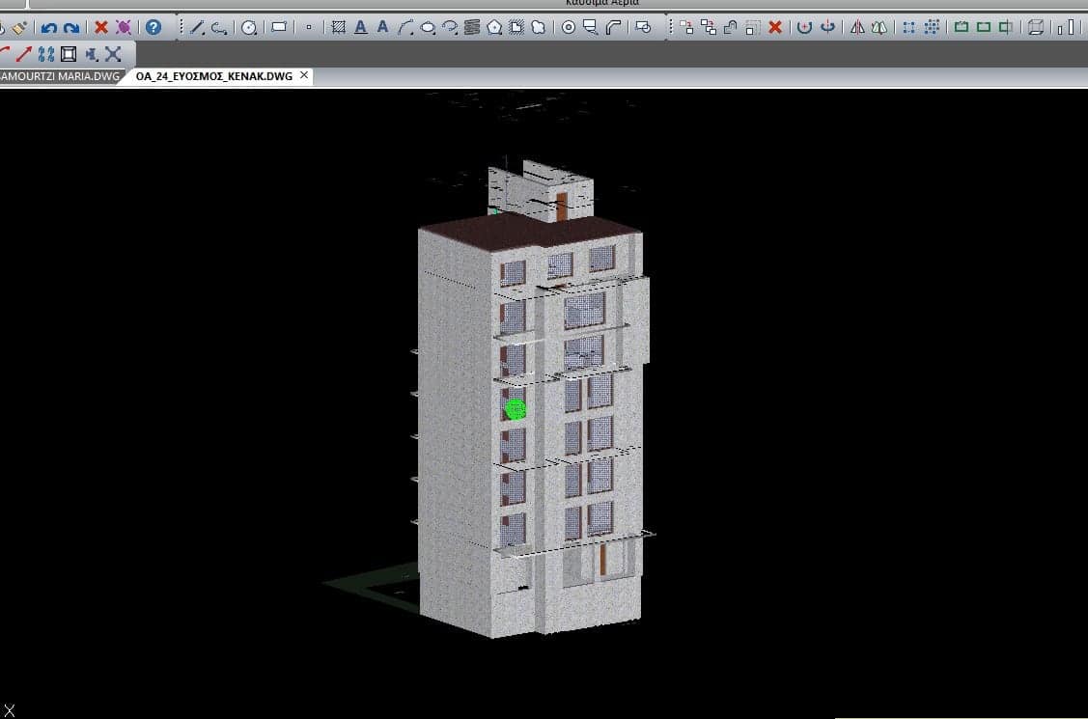Click the blue Undo arrow
The image size is (1088, 719).
pyautogui.click(x=48, y=27)
